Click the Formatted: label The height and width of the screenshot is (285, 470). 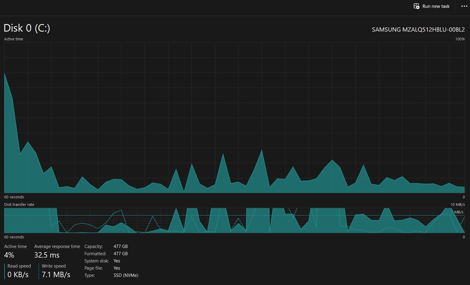pyautogui.click(x=95, y=254)
